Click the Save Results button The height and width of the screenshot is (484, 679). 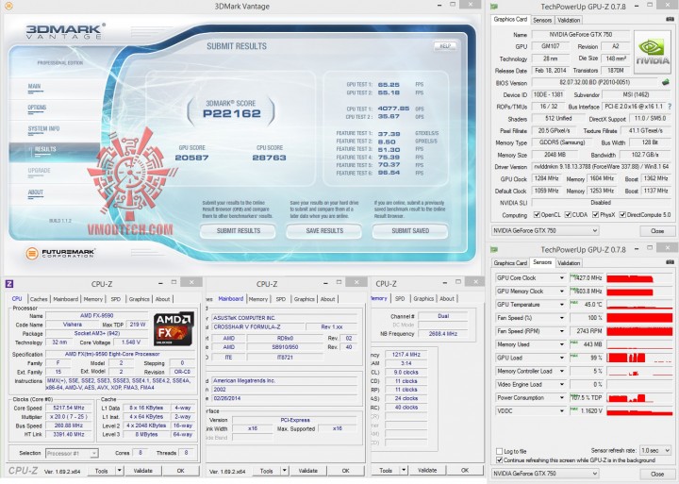(x=323, y=231)
